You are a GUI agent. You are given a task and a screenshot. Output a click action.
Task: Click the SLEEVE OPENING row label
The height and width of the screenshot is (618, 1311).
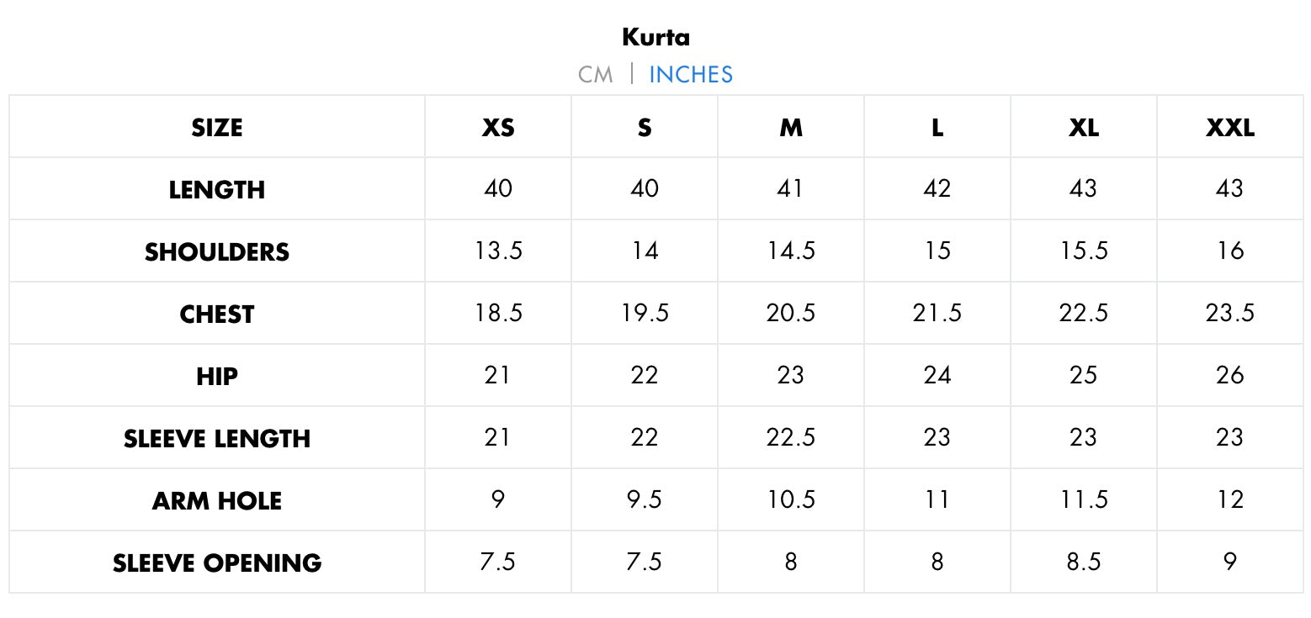click(x=217, y=563)
